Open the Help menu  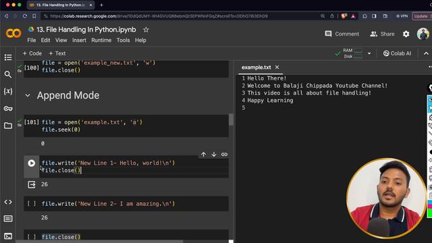pyautogui.click(x=140, y=40)
